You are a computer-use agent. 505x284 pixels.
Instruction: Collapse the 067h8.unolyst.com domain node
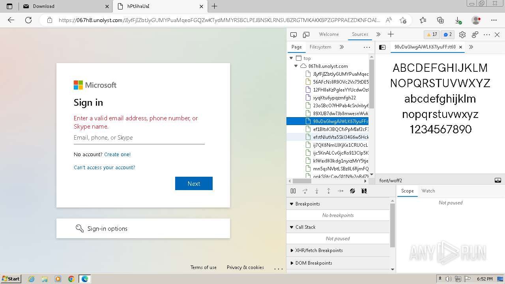tap(296, 66)
